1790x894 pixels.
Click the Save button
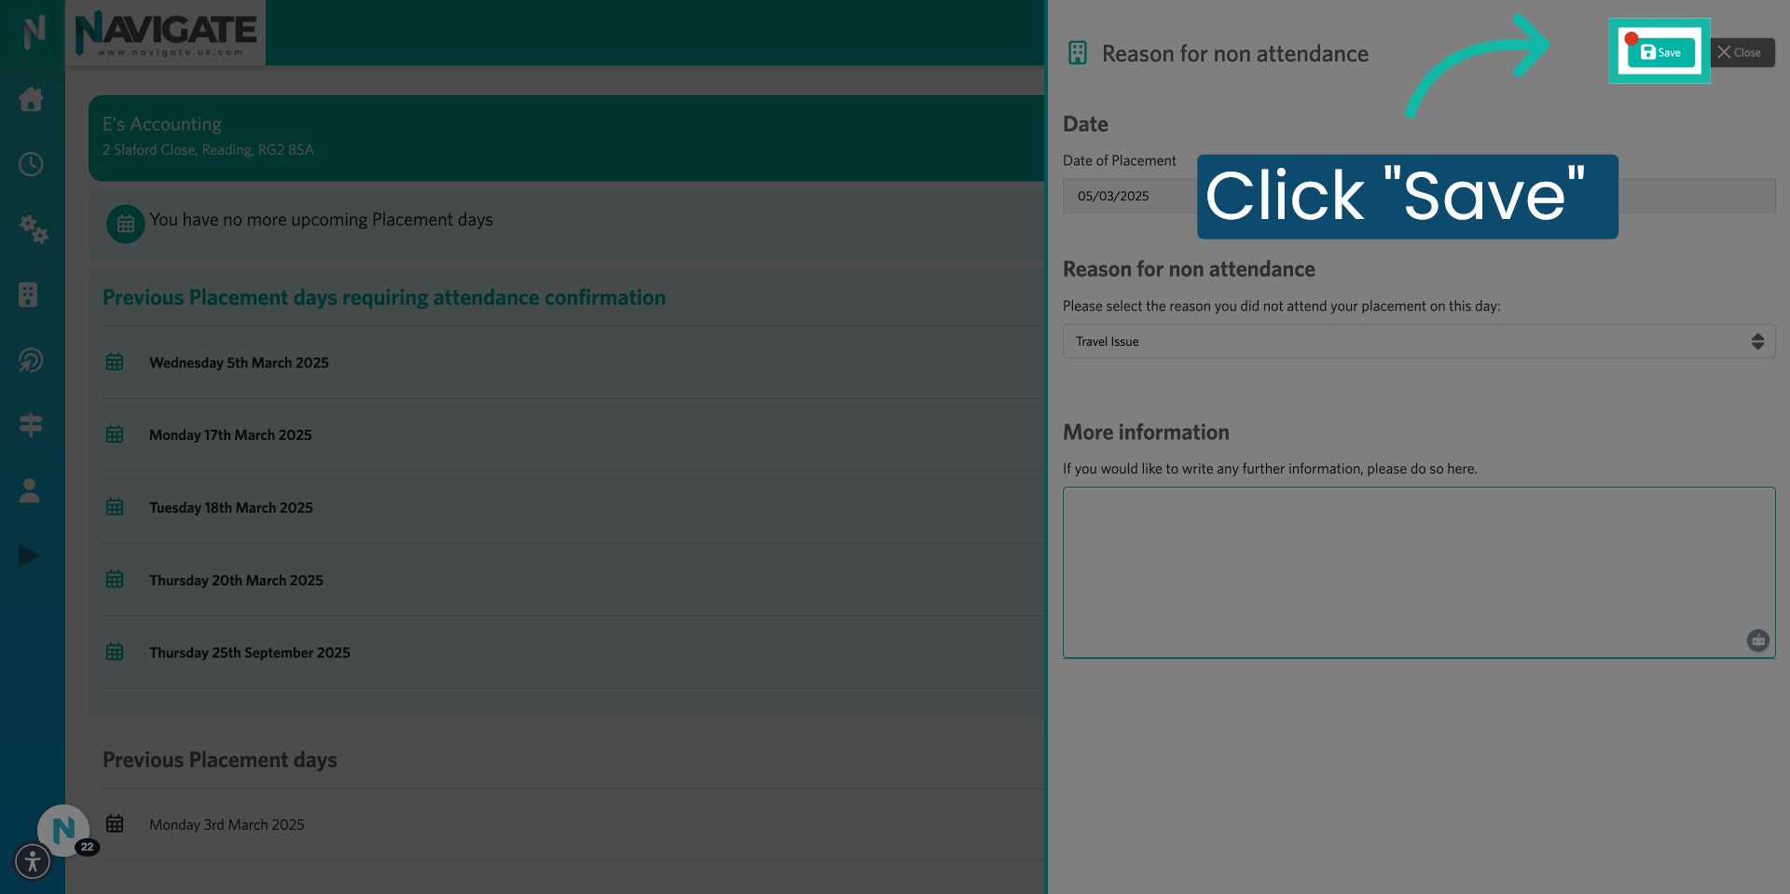(1660, 52)
